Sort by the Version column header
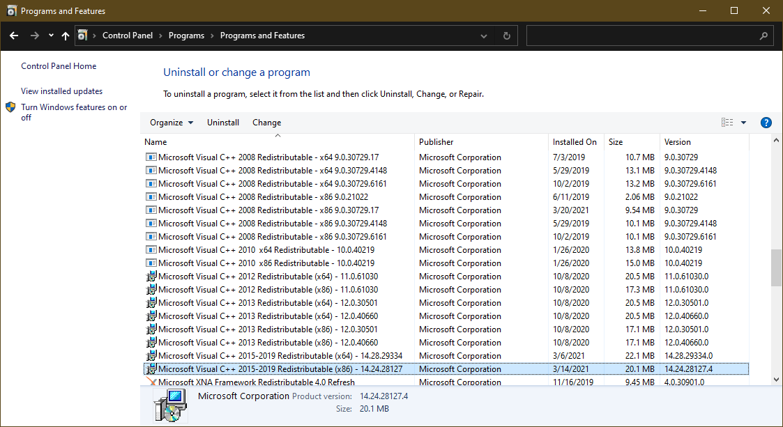This screenshot has width=783, height=427. [704, 141]
